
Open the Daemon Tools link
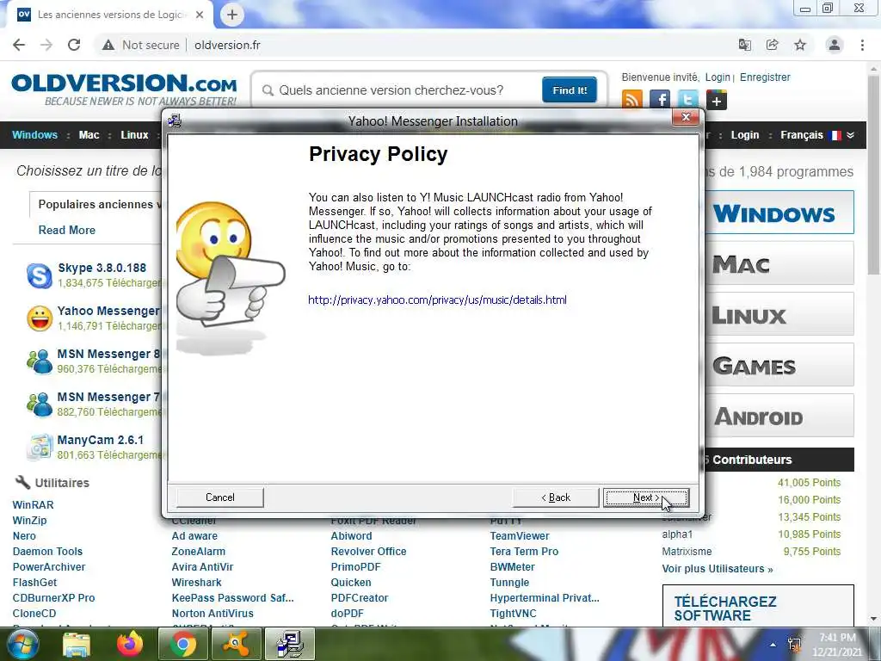tap(48, 552)
